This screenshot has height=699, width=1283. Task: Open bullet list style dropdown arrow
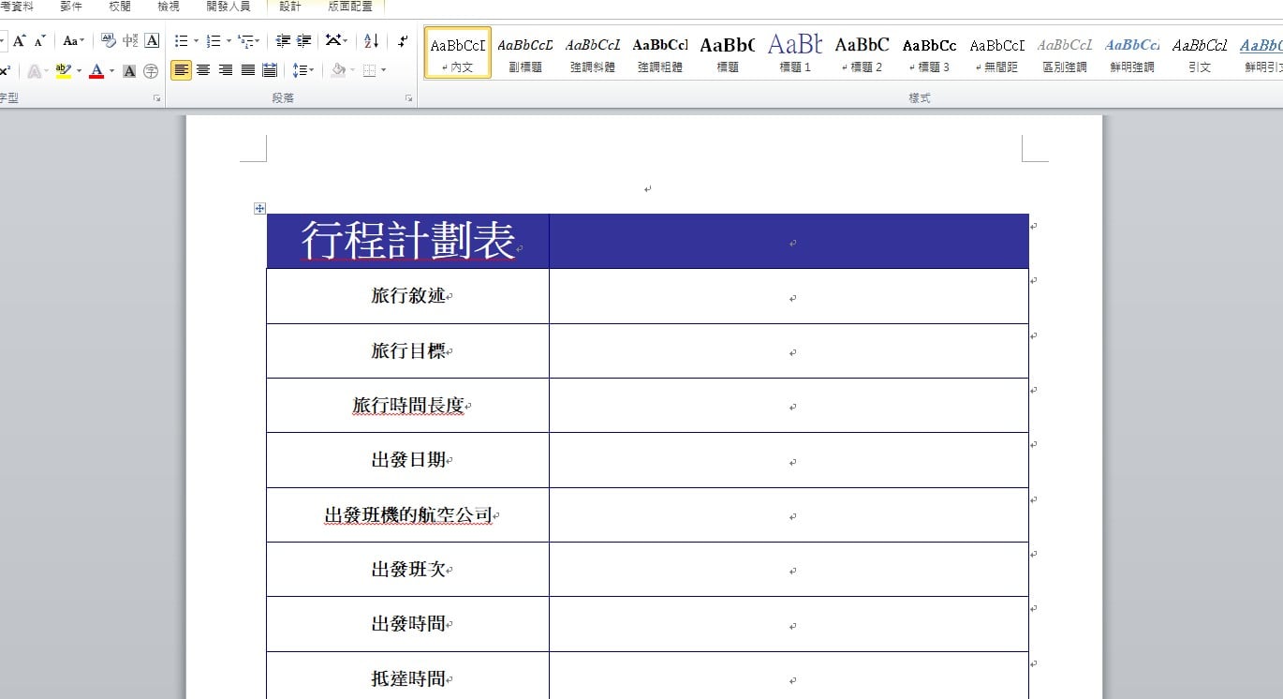click(196, 41)
